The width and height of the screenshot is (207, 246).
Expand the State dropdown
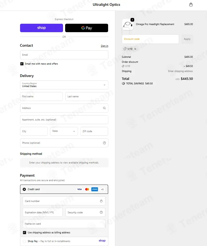64,131
